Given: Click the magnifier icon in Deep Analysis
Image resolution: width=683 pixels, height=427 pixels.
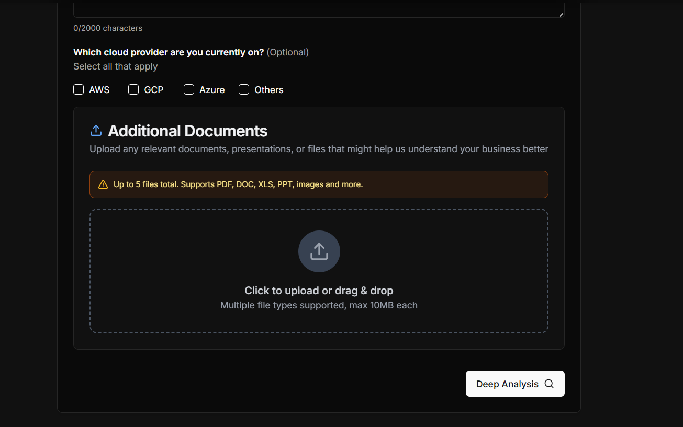Looking at the screenshot, I should point(548,384).
